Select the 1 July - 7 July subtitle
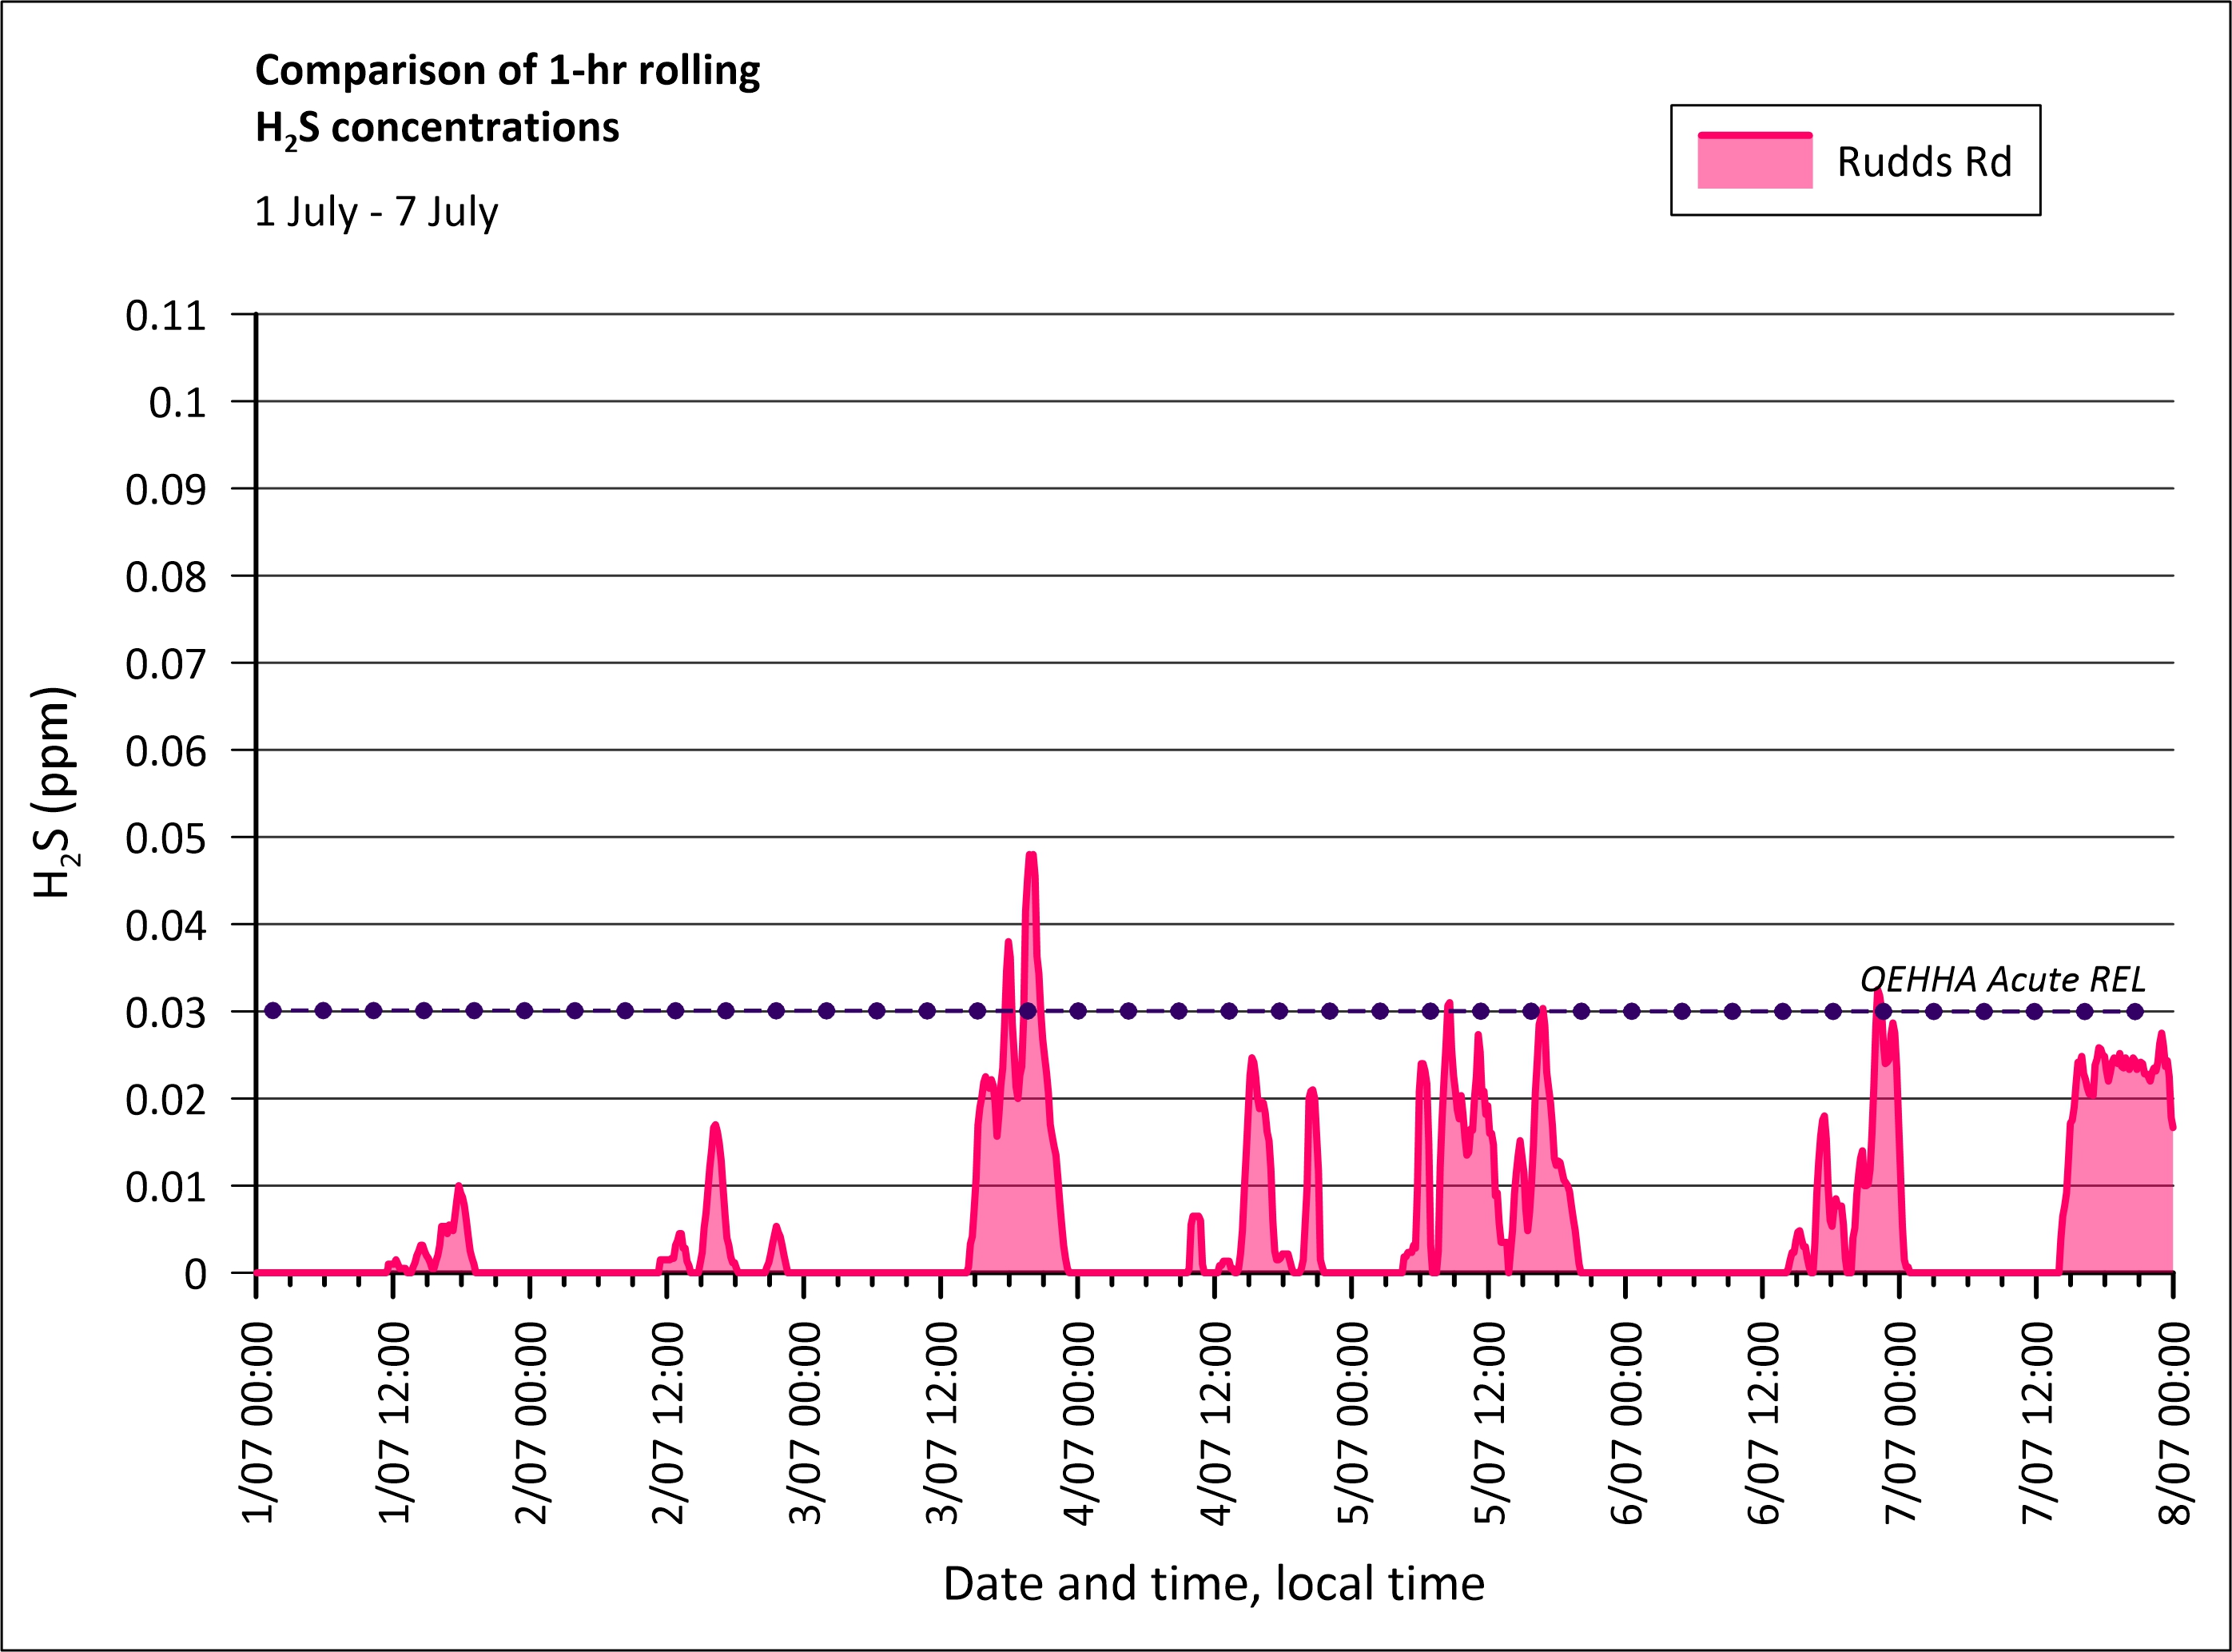Screen dimensions: 2232x1652 376,212
